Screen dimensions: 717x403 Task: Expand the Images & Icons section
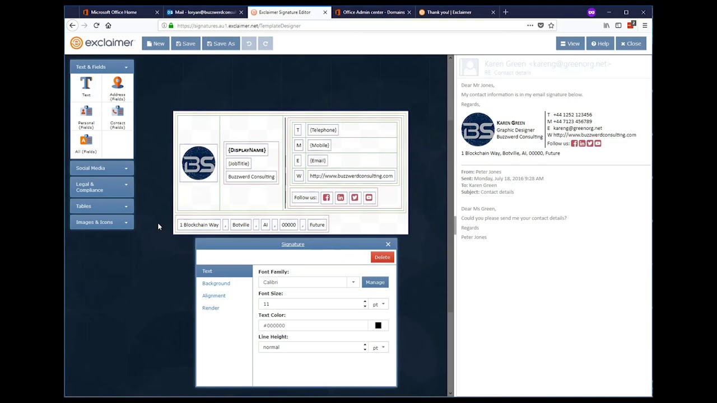101,222
